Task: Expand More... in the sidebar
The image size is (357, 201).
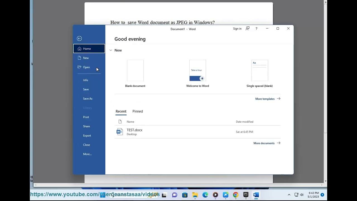Action: coord(89,154)
